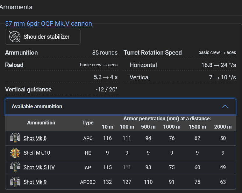This screenshot has width=242, height=193.
Task: Click the Shell Mk.10 HE explosion icon
Action: point(15,153)
